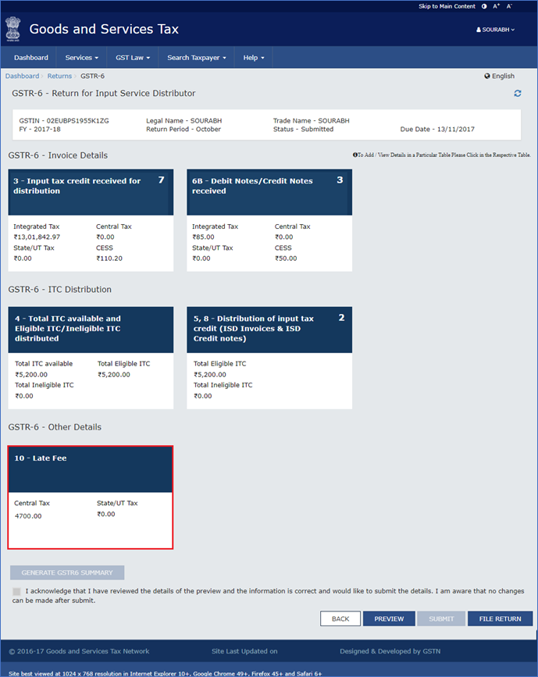Click the info note about adding details
538x677 pixels.
click(x=442, y=155)
